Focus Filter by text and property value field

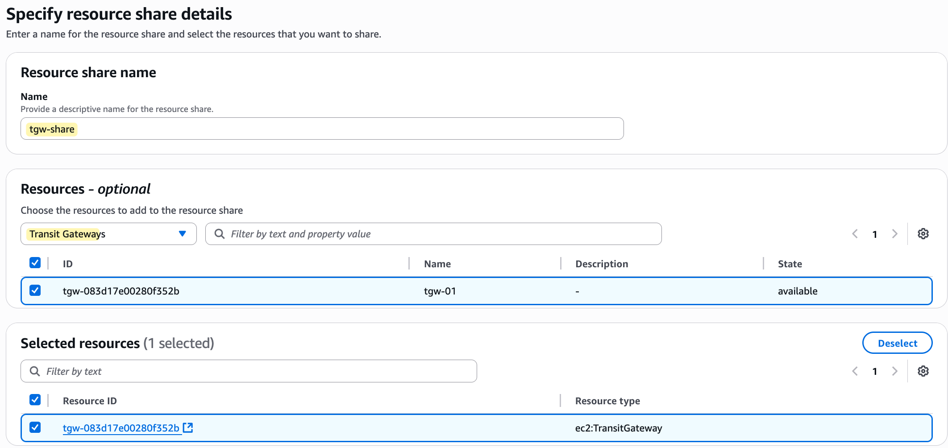pyautogui.click(x=433, y=234)
